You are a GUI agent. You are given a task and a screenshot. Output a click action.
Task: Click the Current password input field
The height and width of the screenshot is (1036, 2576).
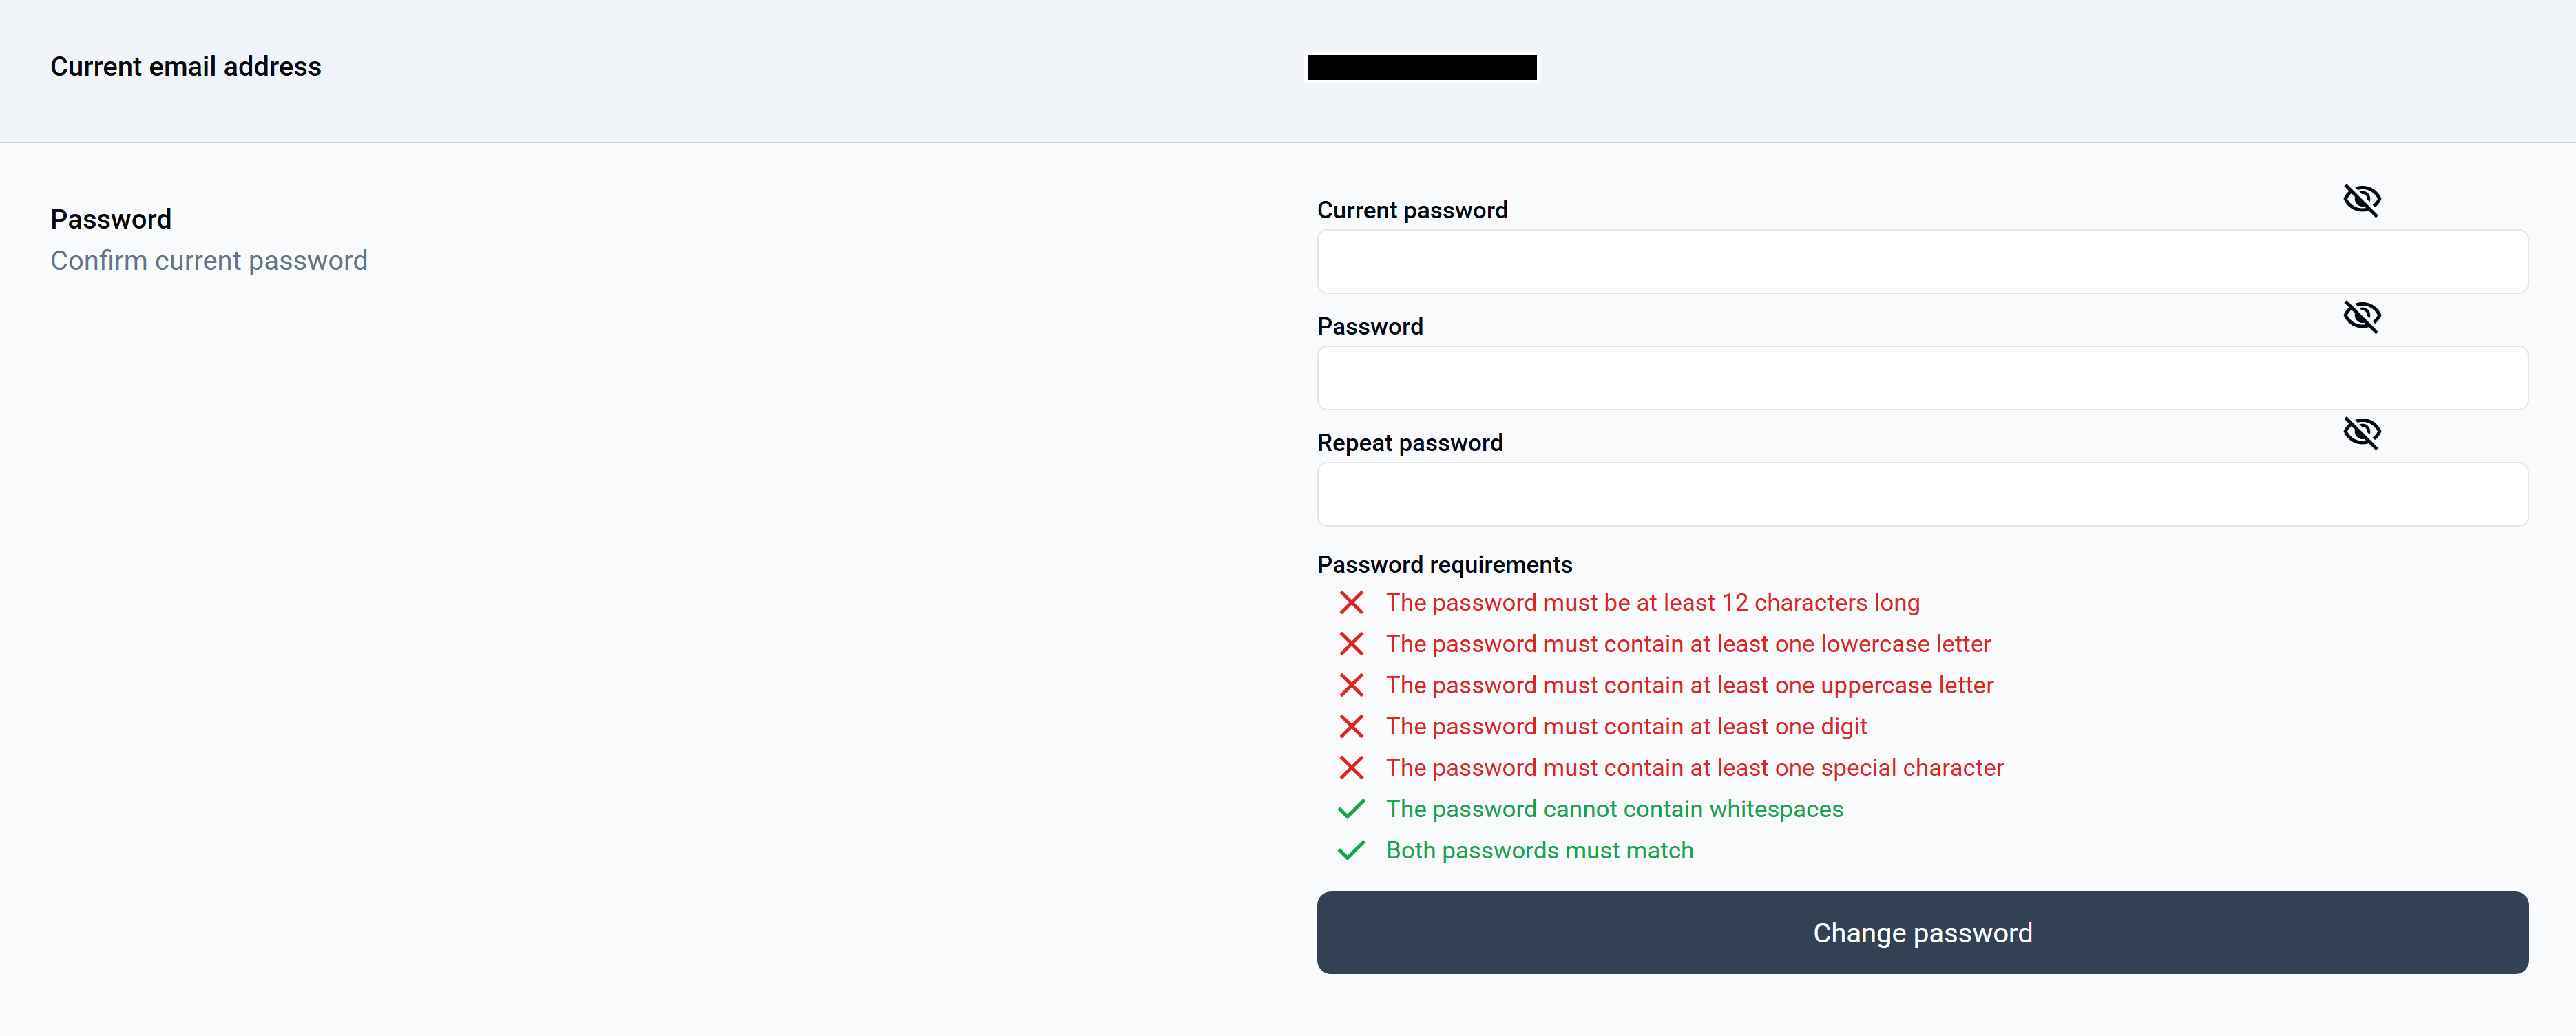click(x=1921, y=262)
